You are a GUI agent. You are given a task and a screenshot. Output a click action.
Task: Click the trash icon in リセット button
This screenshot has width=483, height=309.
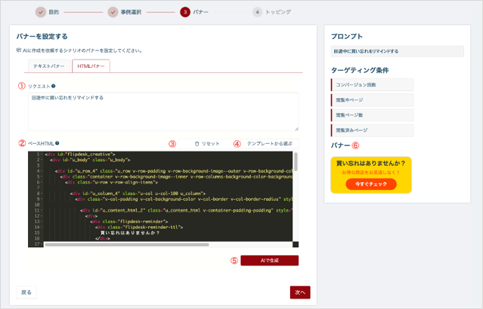point(197,144)
